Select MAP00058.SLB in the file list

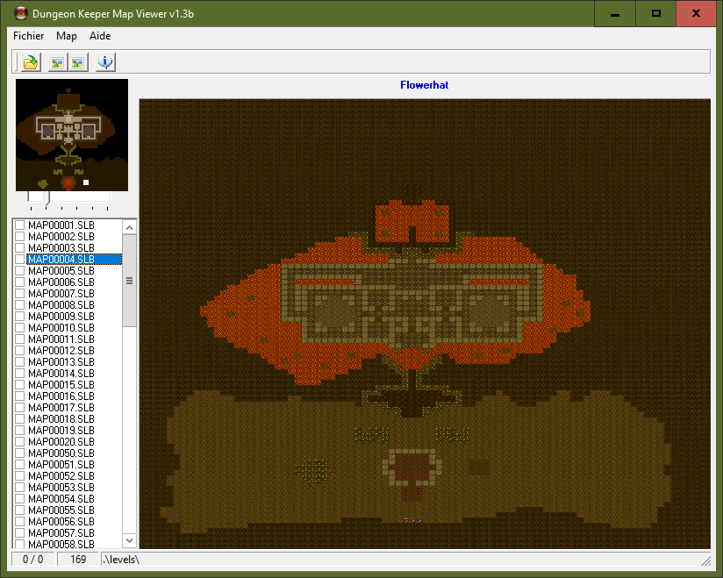(x=61, y=544)
